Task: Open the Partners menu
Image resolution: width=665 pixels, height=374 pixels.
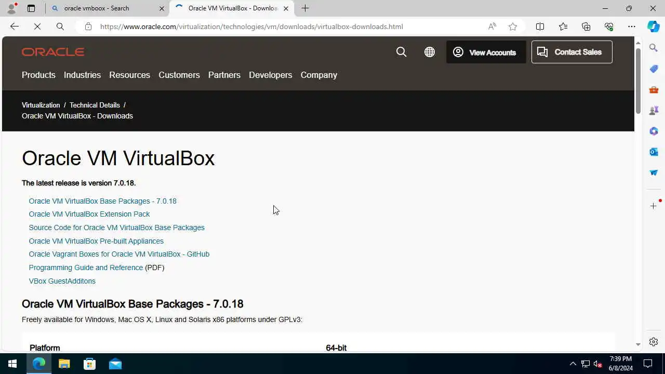Action: point(224,75)
